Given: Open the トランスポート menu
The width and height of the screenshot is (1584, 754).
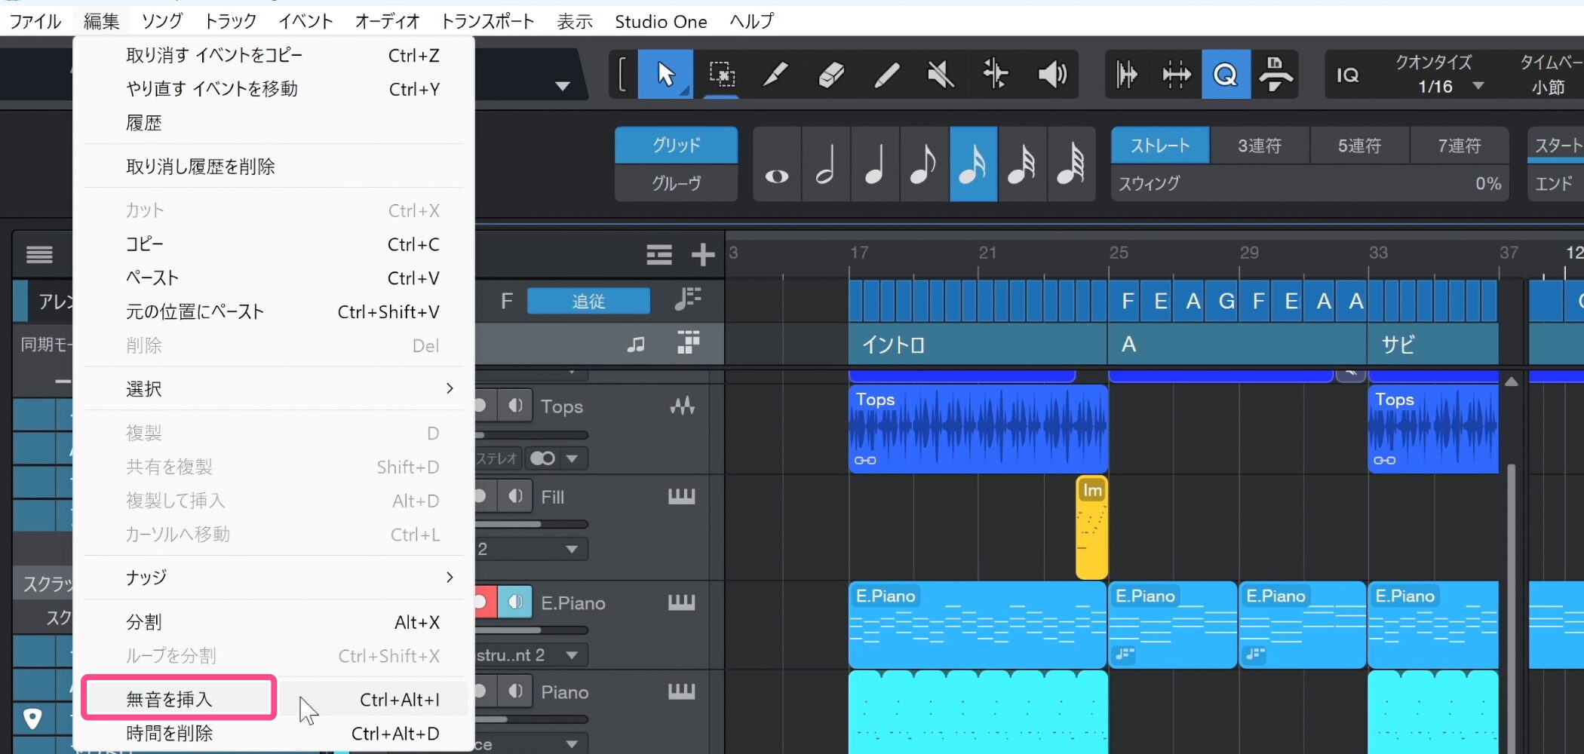Looking at the screenshot, I should pos(487,21).
